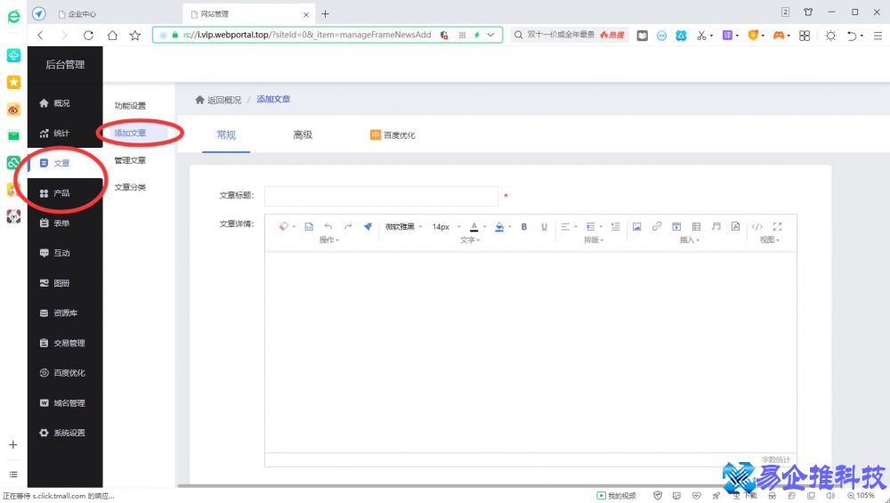
Task: Click the browser home button
Action: (x=112, y=36)
